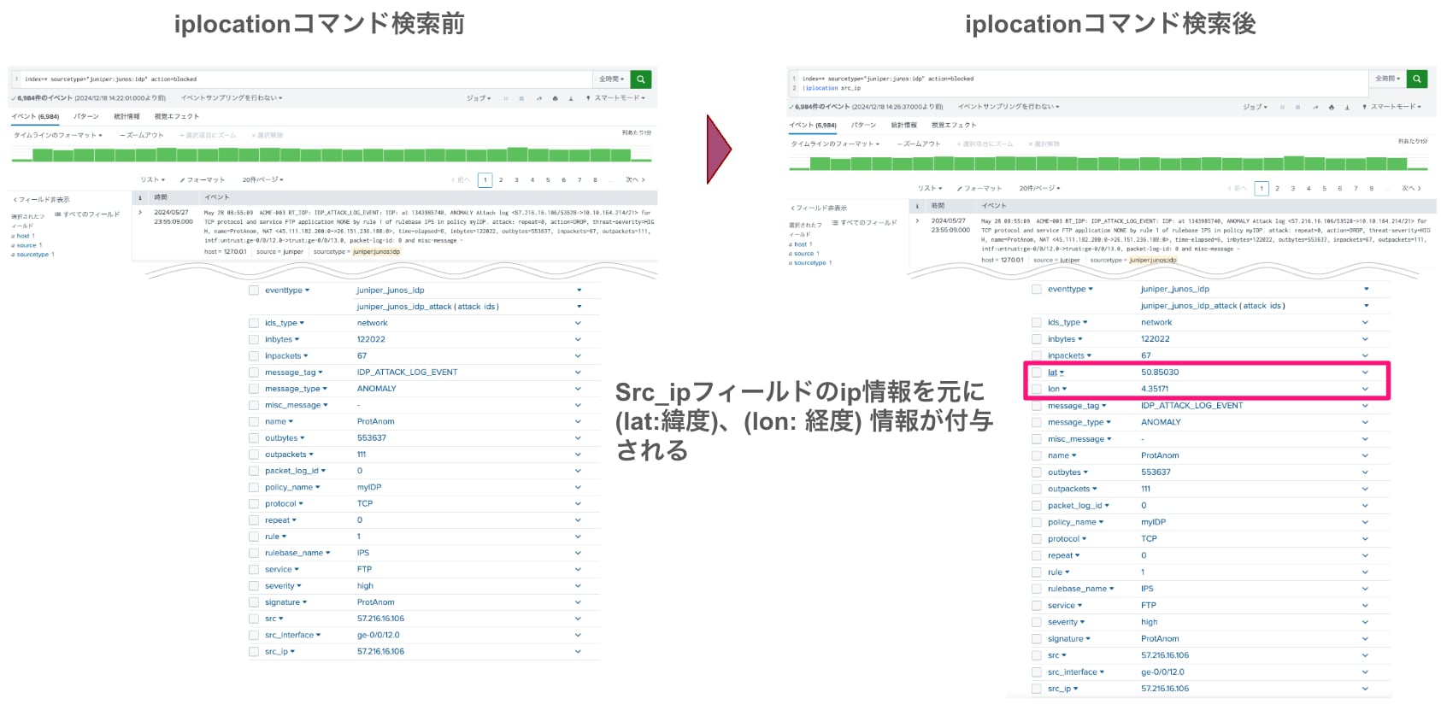Click フィールド非表示 in left screenshot
The height and width of the screenshot is (704, 1441).
tap(42, 200)
